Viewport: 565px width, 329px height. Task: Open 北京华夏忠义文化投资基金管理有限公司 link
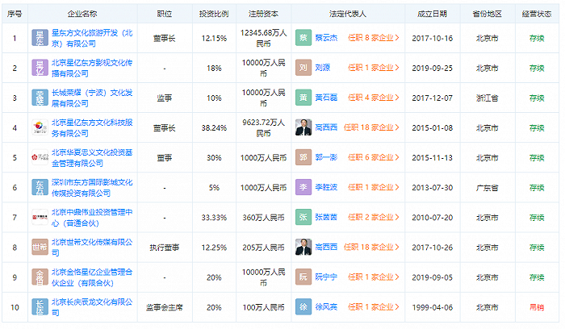pyautogui.click(x=92, y=158)
